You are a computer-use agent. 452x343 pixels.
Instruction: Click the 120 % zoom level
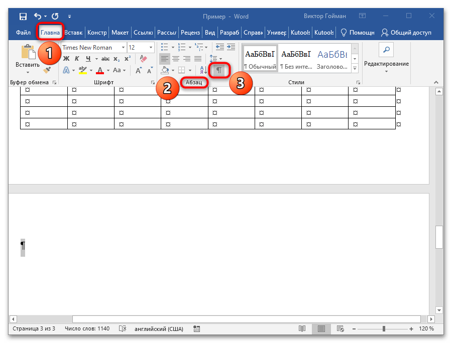426,328
